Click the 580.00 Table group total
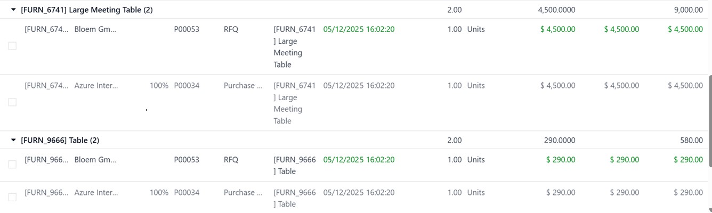Image resolution: width=712 pixels, height=213 pixels. pyautogui.click(x=691, y=141)
